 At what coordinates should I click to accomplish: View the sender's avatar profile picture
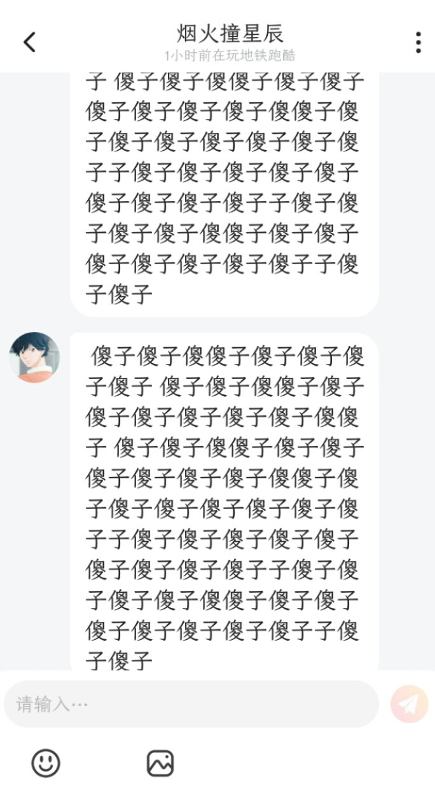coord(34,357)
